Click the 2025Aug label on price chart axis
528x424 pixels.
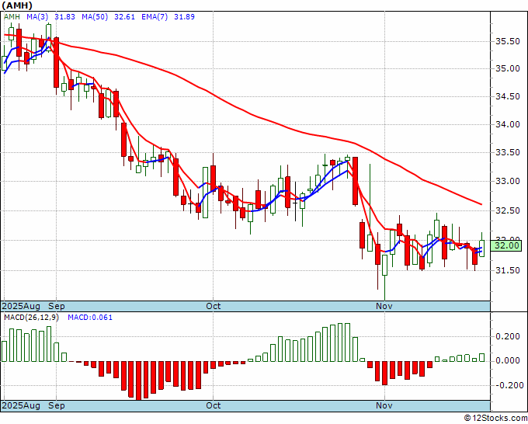pos(21,306)
